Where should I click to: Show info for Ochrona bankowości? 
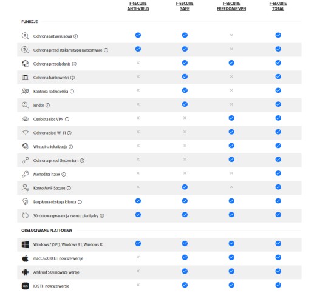72,78
